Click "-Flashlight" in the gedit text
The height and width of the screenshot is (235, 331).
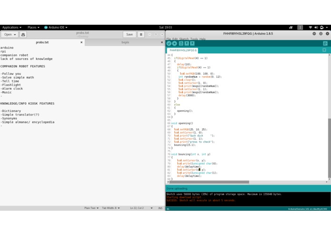pyautogui.click(x=10, y=85)
